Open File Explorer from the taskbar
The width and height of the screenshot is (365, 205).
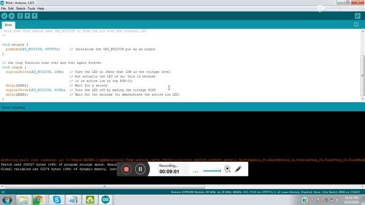[23, 200]
